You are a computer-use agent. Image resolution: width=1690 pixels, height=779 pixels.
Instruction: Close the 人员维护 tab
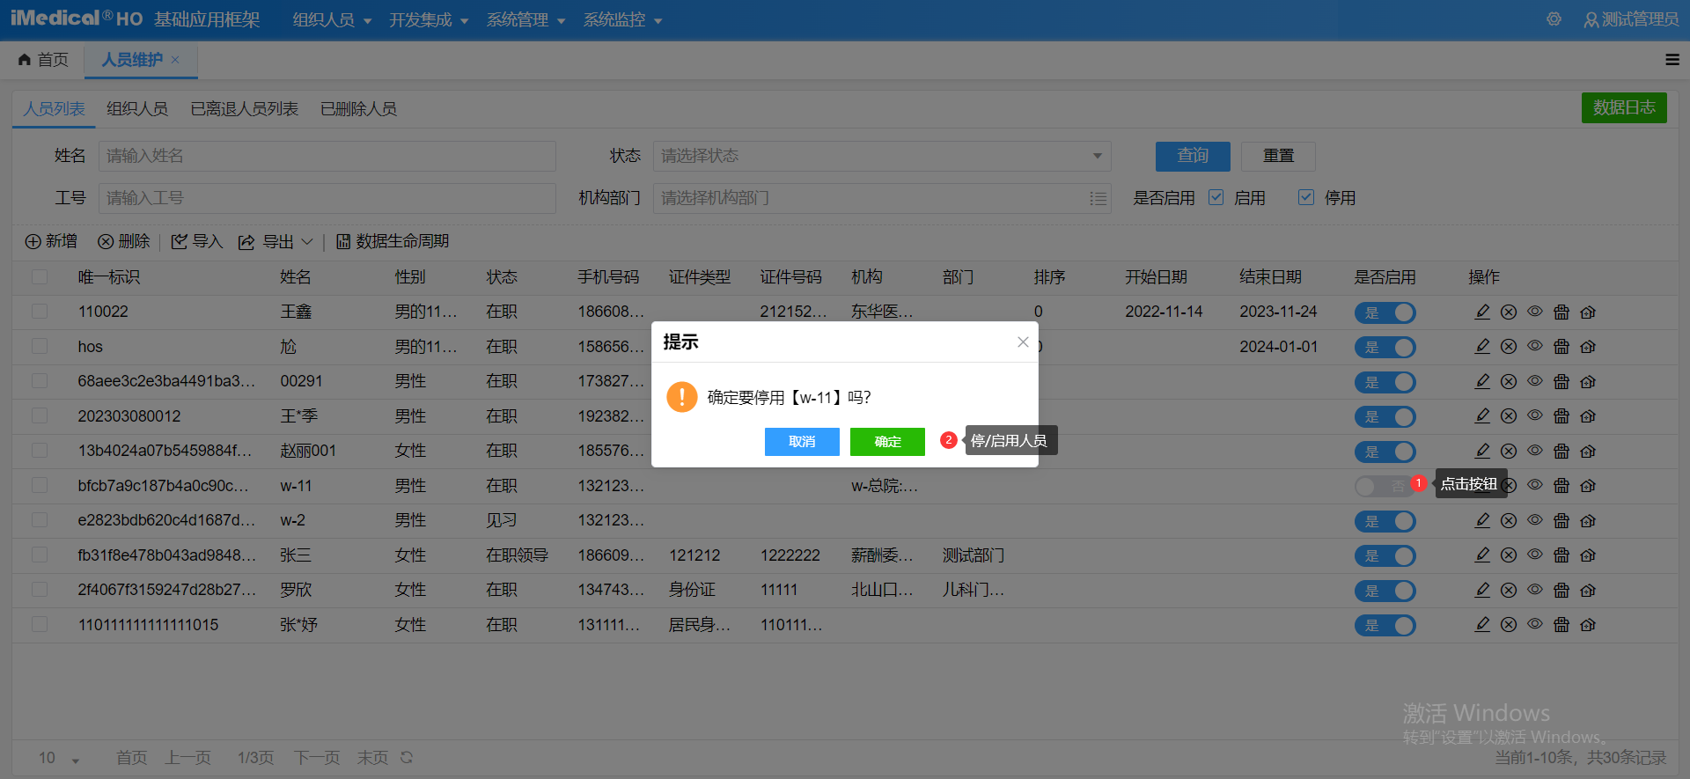click(x=175, y=59)
